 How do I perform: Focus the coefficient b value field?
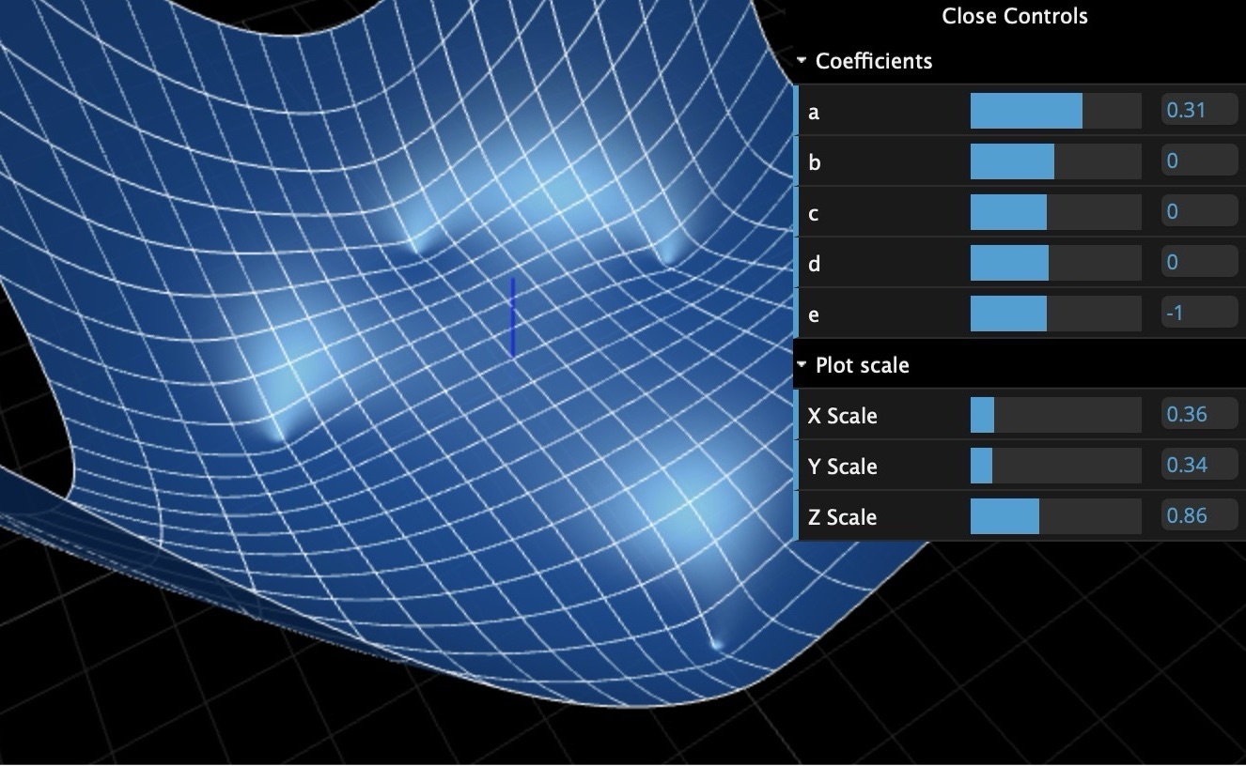click(x=1198, y=161)
